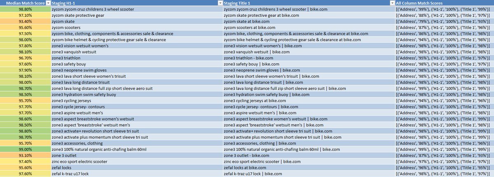Select match scores cell in zinc eco sport row
The height and width of the screenshot is (177, 494).
(x=445, y=162)
